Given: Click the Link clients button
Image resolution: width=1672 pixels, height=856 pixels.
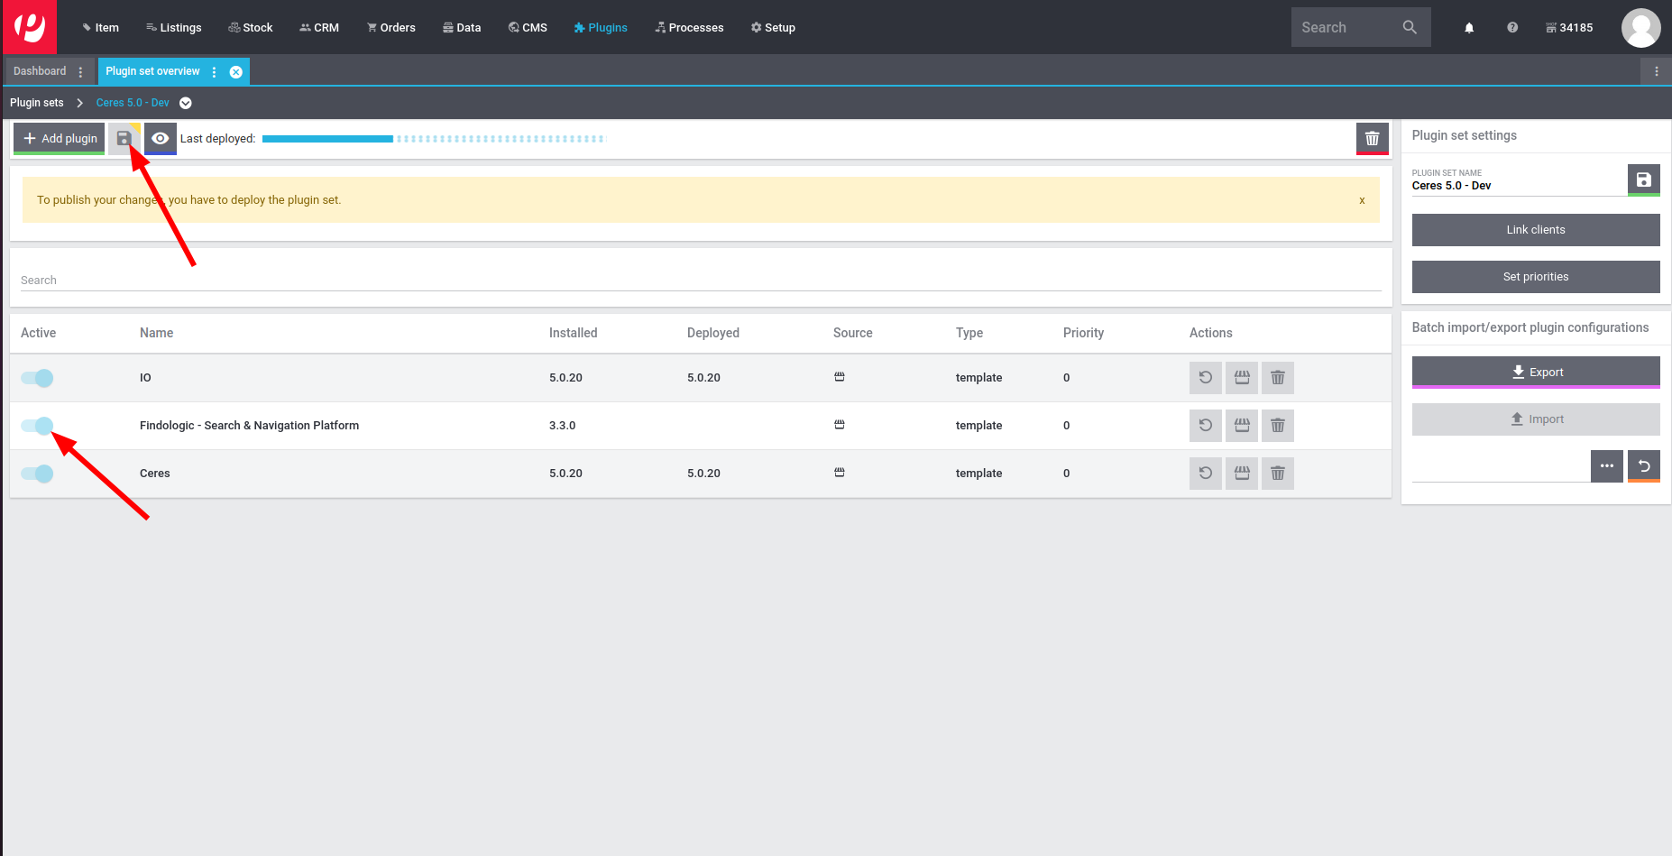Looking at the screenshot, I should coord(1536,230).
